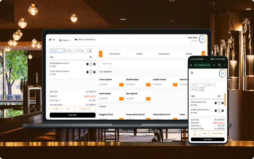
Task: Increase Cheese Rolls quantity on phone
Action: pyautogui.click(x=222, y=103)
